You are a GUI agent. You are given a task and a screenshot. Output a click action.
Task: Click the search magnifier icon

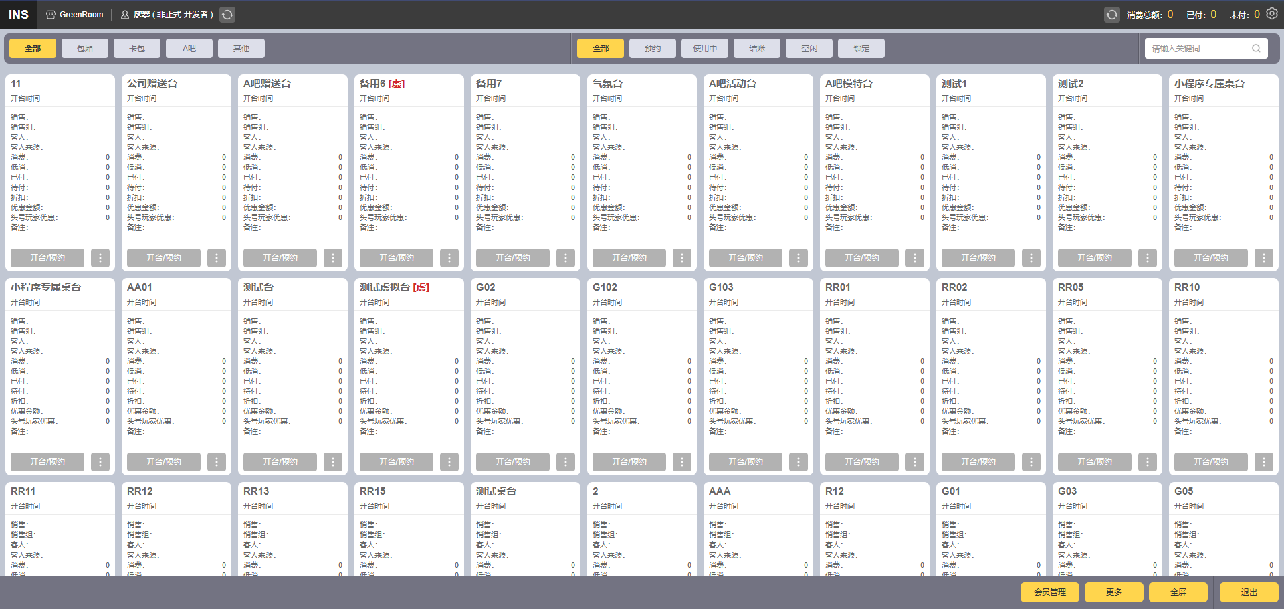[1256, 49]
